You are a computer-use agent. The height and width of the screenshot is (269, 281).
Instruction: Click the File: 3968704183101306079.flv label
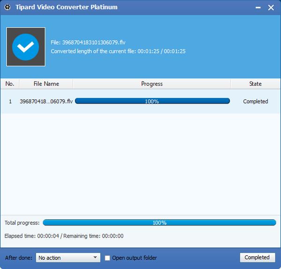tap(88, 43)
